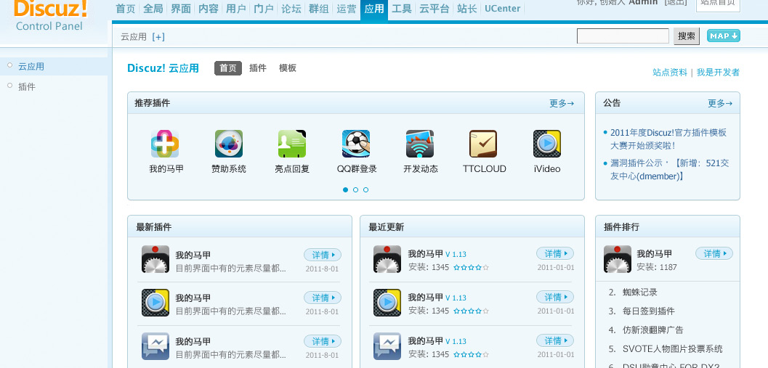
Task: Click the search input field
Action: (623, 36)
